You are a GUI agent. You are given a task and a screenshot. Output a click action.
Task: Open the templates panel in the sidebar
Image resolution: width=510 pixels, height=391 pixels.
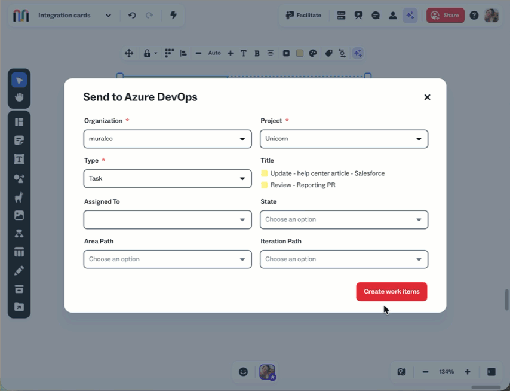pos(19,122)
